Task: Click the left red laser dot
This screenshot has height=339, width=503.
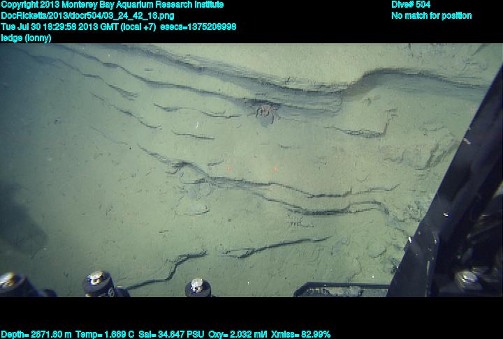Action: pyautogui.click(x=228, y=168)
